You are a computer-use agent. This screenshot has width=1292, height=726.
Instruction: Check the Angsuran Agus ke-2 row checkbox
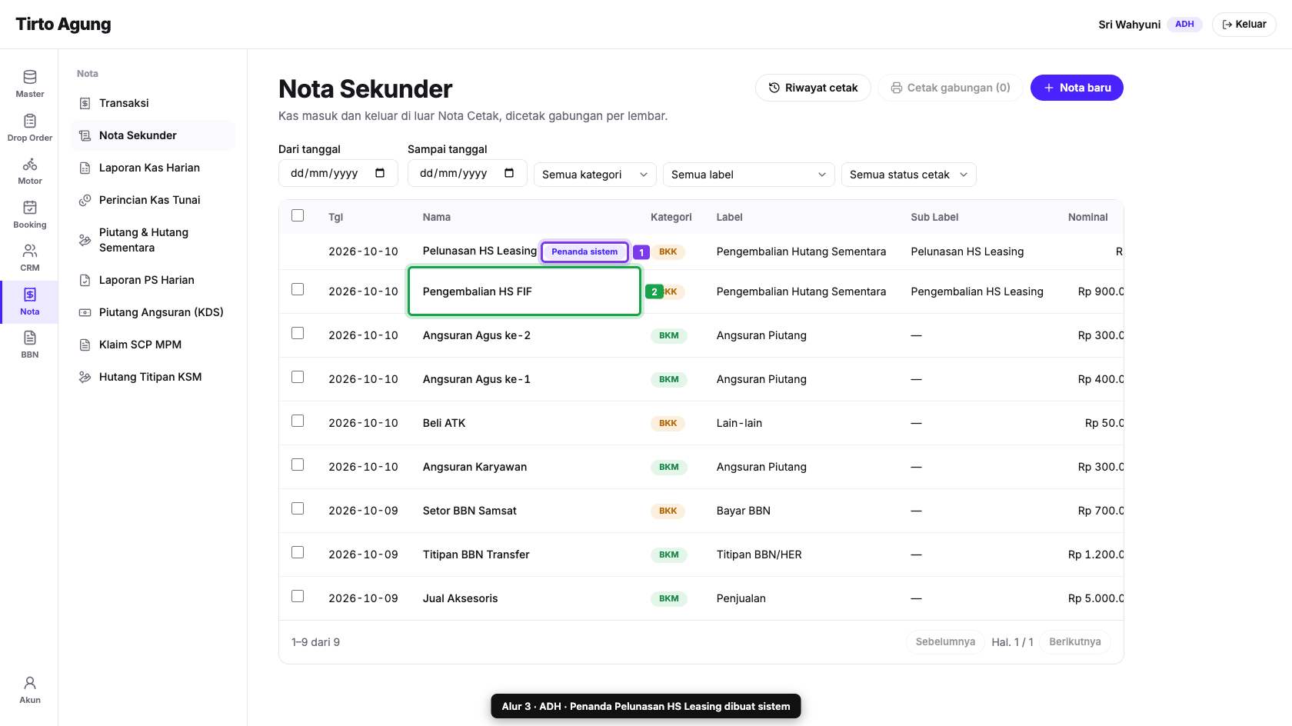pos(298,333)
